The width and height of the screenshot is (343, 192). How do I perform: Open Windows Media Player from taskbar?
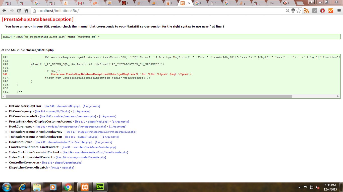click(x=52, y=187)
